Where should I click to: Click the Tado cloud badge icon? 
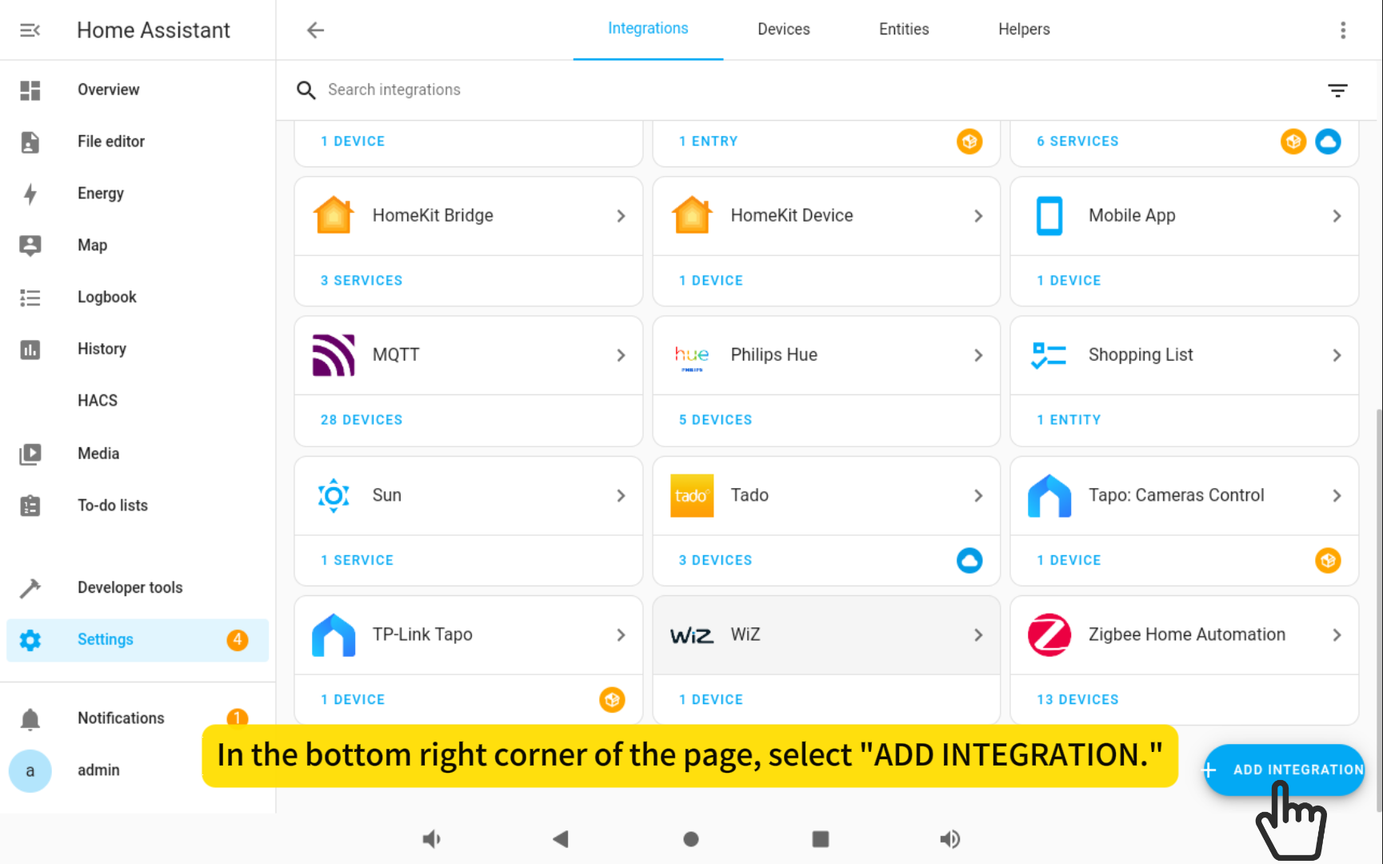pyautogui.click(x=969, y=560)
